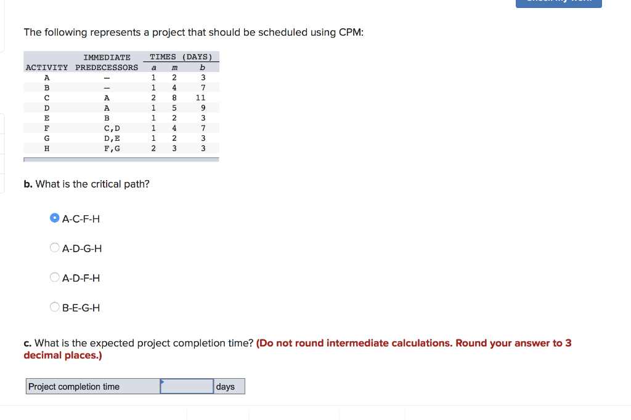631x420 pixels.
Task: Click the F,G predecessor cell for activity H
Action: point(107,148)
